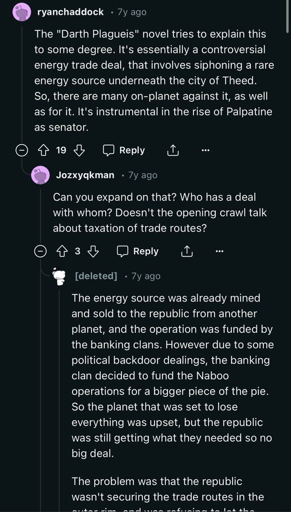This screenshot has height=512, width=291.
Task: Open more options on ryanchaddock's comment
Action: click(x=205, y=150)
